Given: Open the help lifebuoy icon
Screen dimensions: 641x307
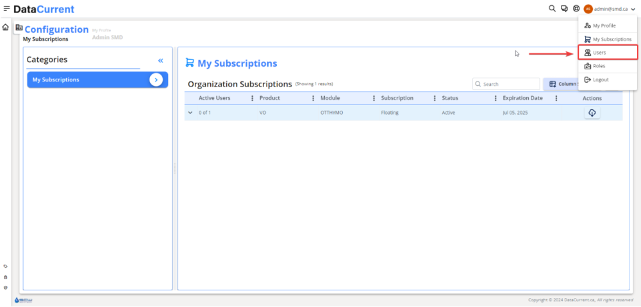Looking at the screenshot, I should coord(576,8).
